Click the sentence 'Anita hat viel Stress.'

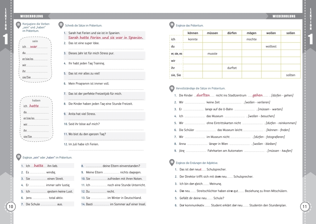[82, 114]
